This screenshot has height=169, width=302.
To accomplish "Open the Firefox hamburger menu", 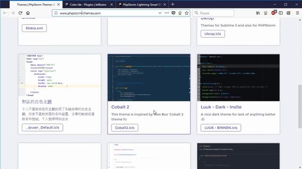I will tap(297, 13).
